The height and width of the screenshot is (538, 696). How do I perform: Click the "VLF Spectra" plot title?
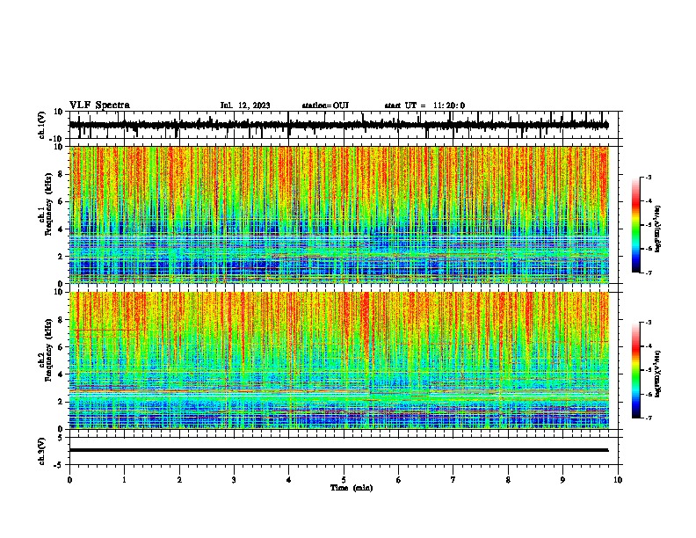coord(99,105)
